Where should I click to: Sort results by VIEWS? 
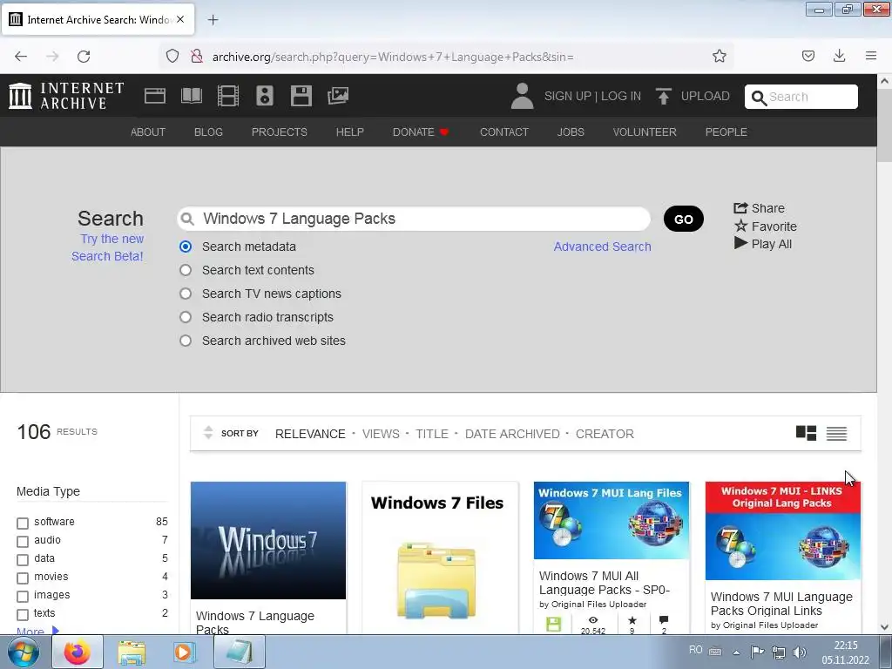pos(381,434)
